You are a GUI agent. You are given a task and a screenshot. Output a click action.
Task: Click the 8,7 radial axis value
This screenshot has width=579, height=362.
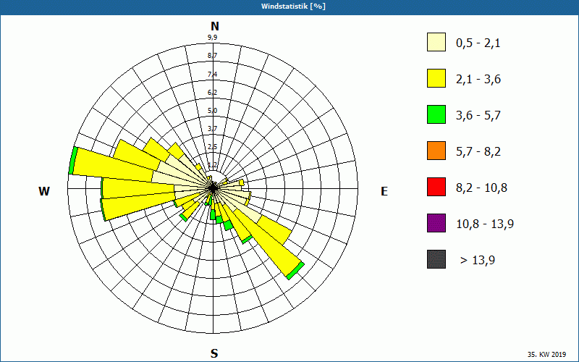tap(212, 56)
